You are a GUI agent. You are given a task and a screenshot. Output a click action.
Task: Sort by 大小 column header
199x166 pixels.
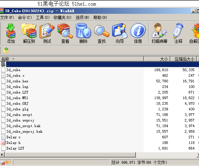157,59
